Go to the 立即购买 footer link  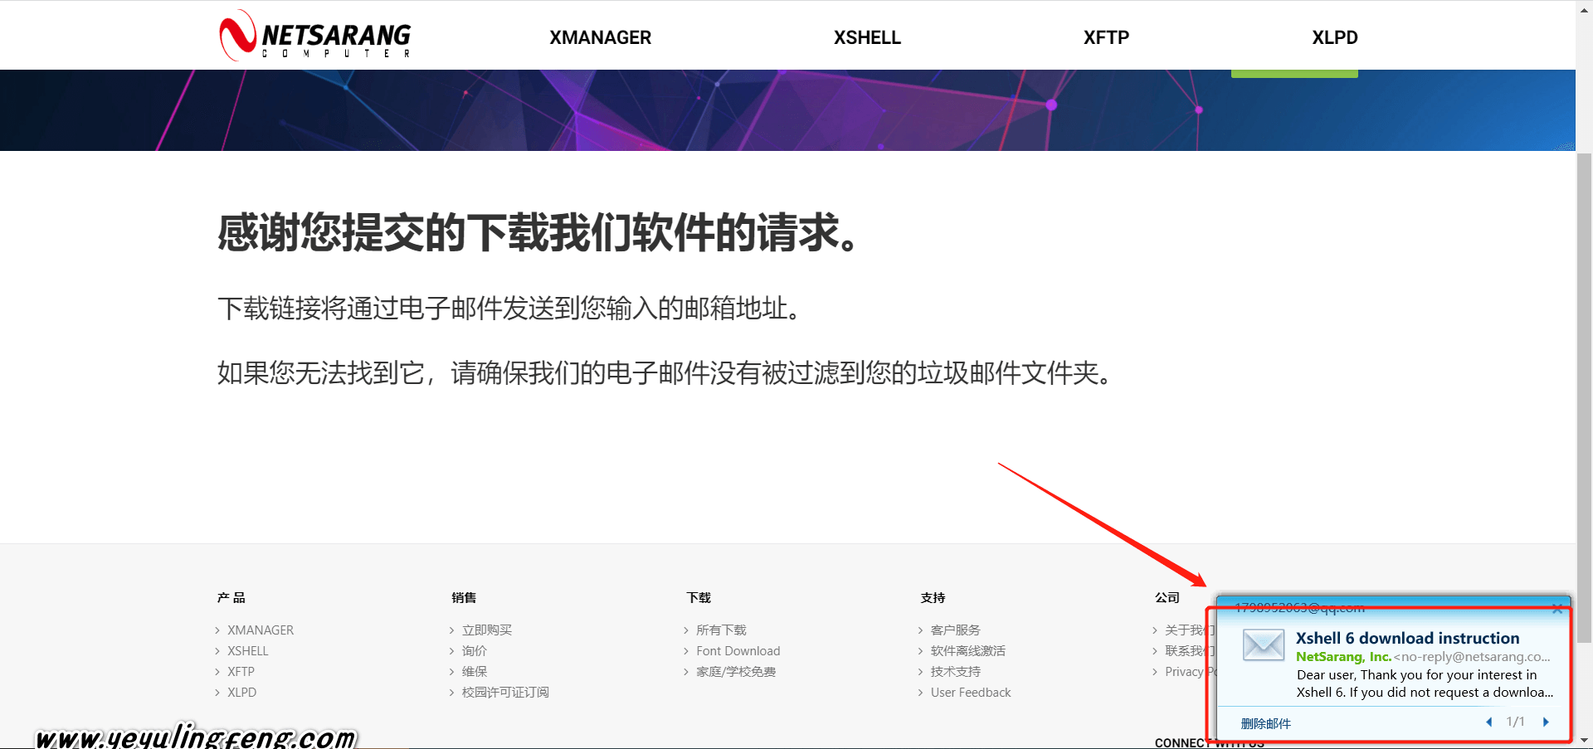pyautogui.click(x=487, y=630)
